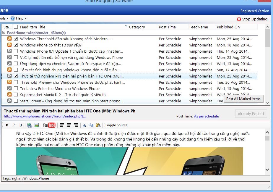Screen dimensions: 273x192
Task: Click Toggle Source in editor toolbar
Action: click(x=116, y=125)
